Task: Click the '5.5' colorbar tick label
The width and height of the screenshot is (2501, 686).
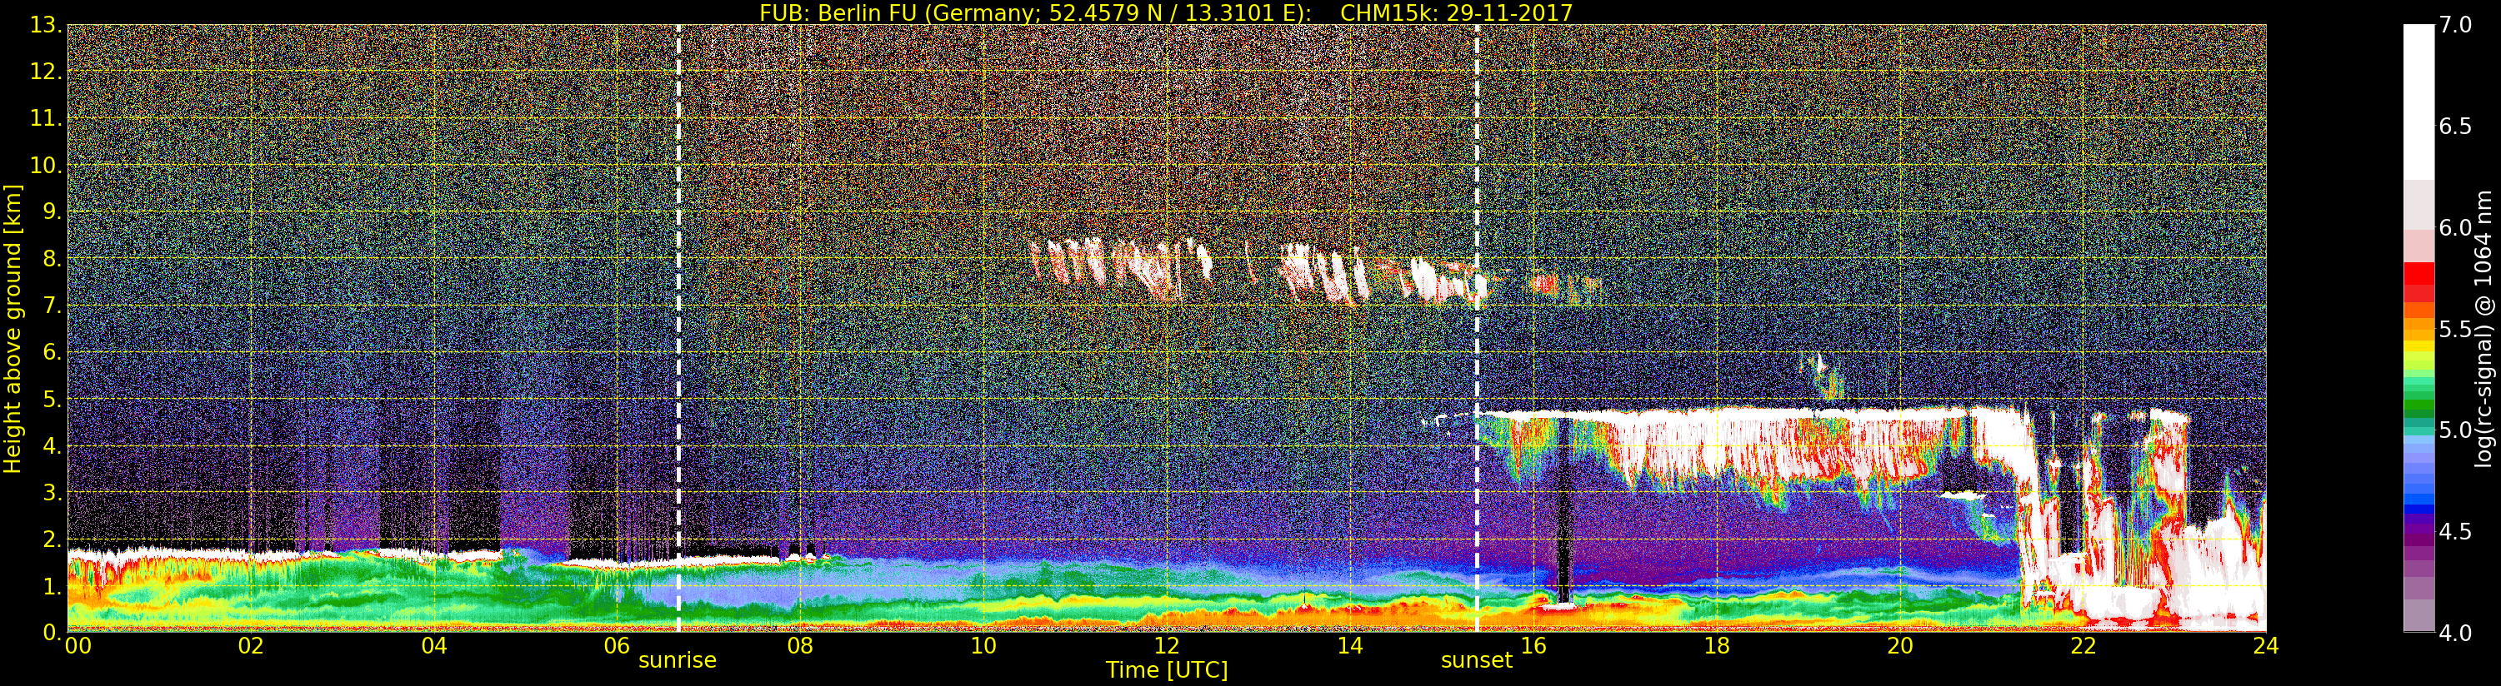Action: pos(2455,329)
